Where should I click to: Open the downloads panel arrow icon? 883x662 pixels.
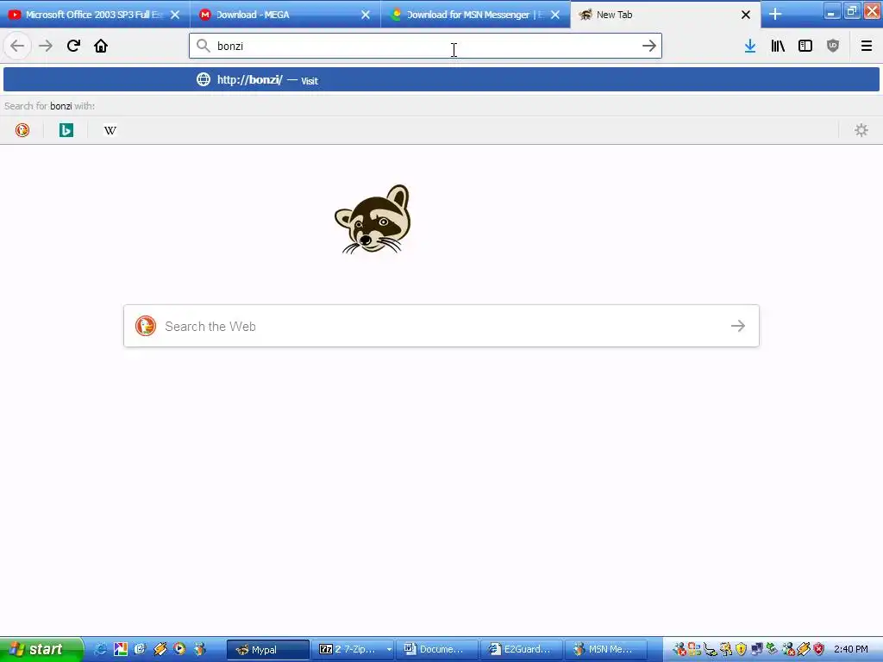pos(750,47)
